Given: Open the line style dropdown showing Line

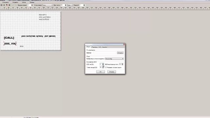Looking at the screenshot, I should point(48,5).
